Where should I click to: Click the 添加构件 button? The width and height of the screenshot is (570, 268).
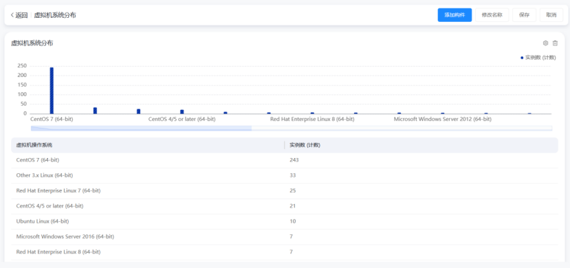tap(454, 15)
